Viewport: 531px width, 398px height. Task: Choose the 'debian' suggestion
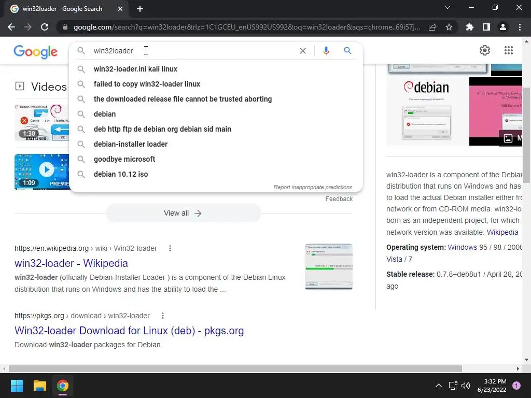[216, 114]
